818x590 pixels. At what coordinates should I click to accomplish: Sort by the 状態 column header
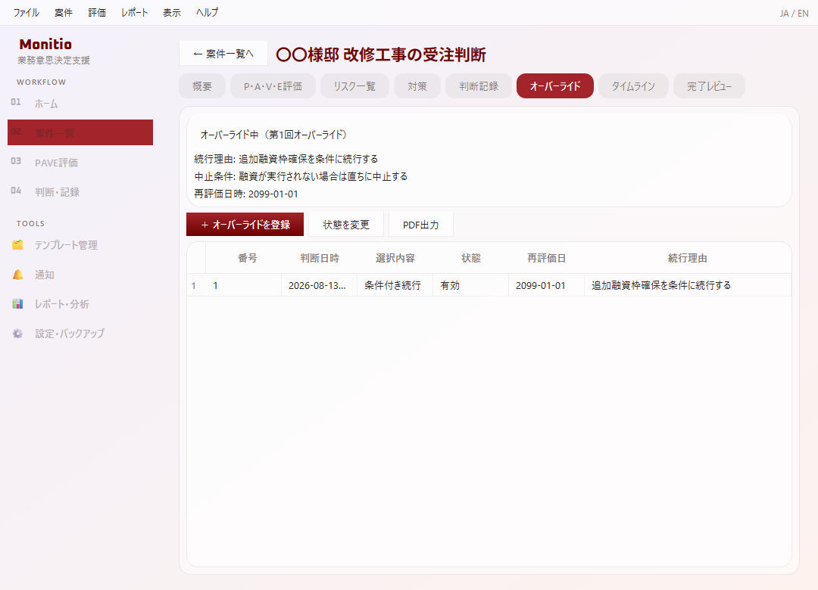pos(470,258)
